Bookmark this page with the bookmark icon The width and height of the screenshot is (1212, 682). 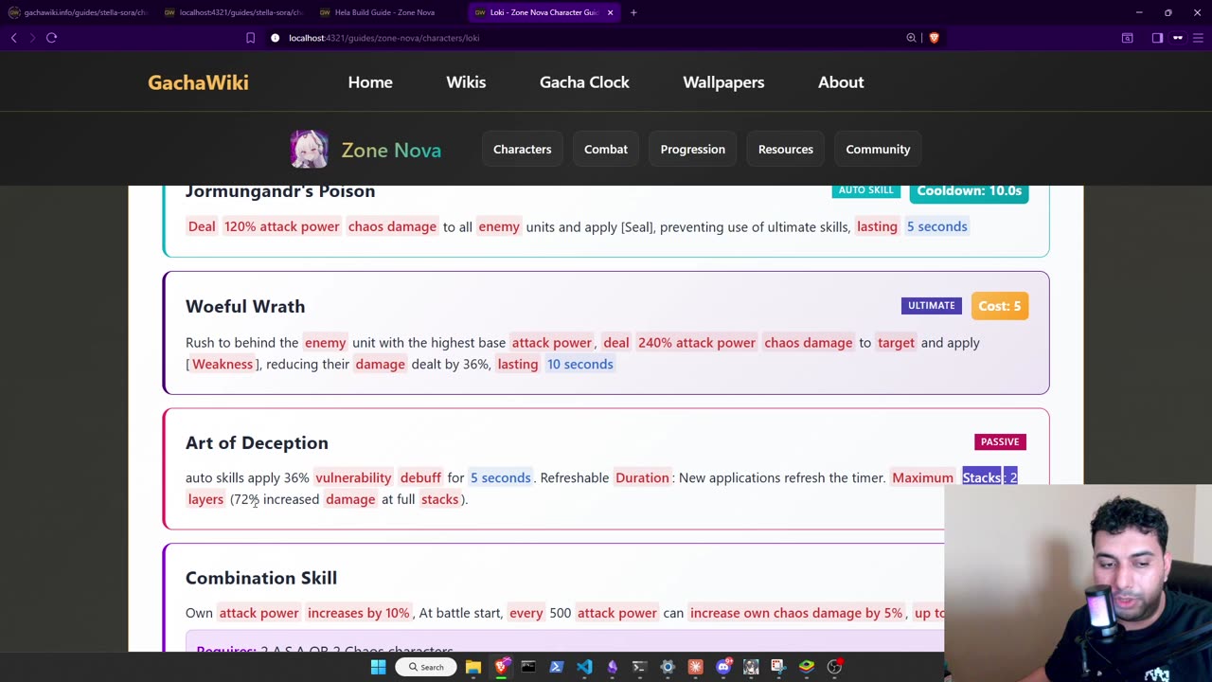(250, 38)
